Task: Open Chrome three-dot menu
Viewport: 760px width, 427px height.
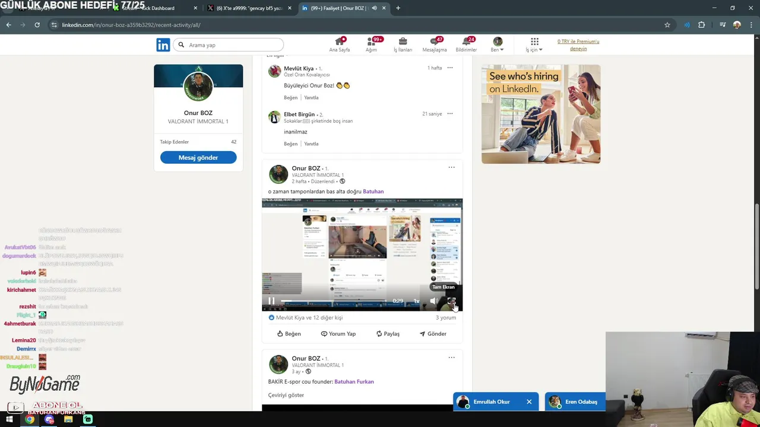Action: [751, 25]
